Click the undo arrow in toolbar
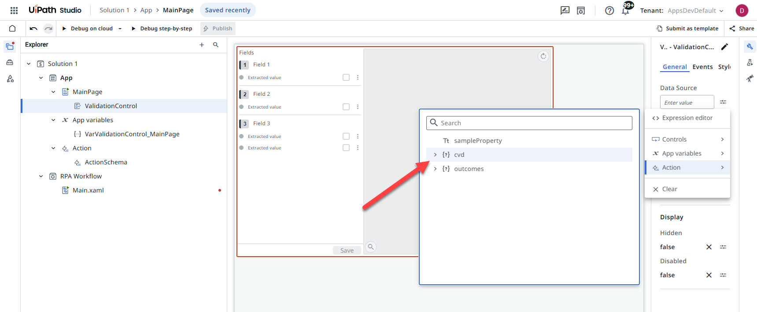Viewport: 757px width, 312px height. pos(33,29)
